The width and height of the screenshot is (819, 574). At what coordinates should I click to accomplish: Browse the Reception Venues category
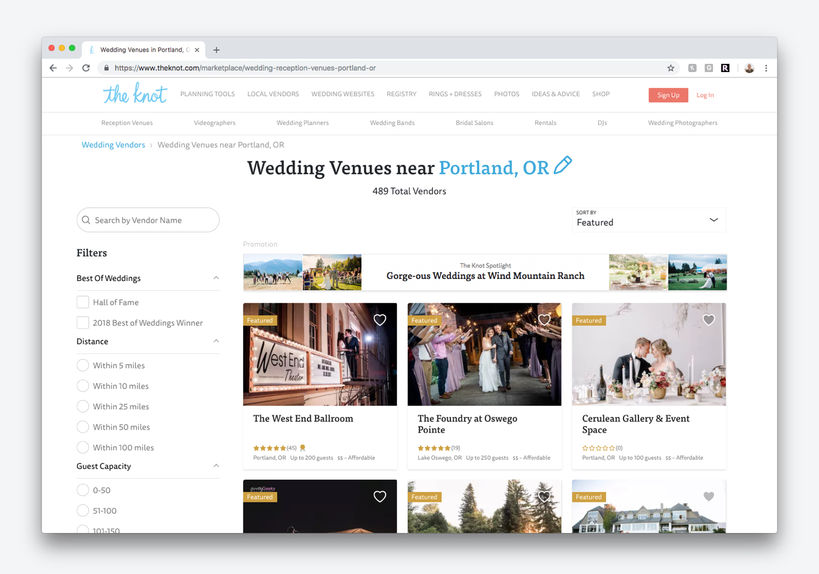point(127,123)
